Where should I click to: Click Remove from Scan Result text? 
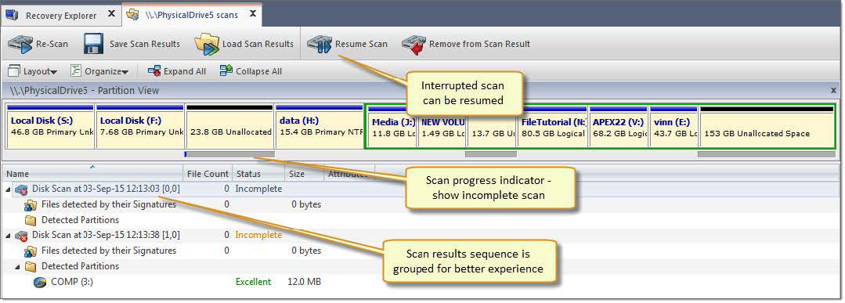click(x=479, y=44)
